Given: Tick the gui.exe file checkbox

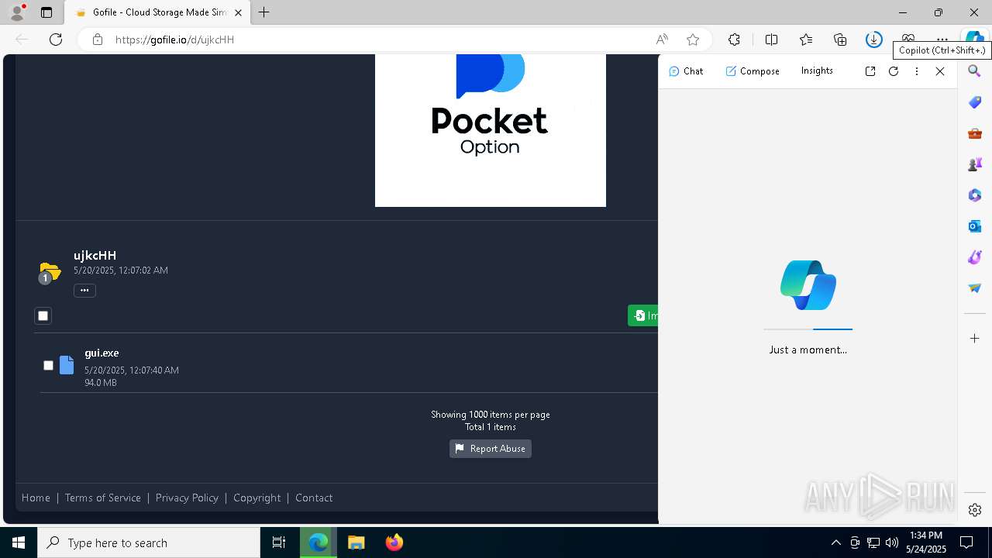Looking at the screenshot, I should click(x=48, y=366).
